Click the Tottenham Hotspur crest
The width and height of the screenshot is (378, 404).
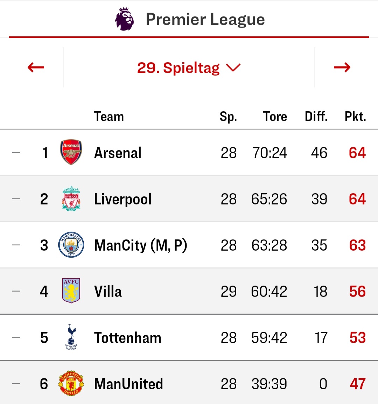click(71, 337)
